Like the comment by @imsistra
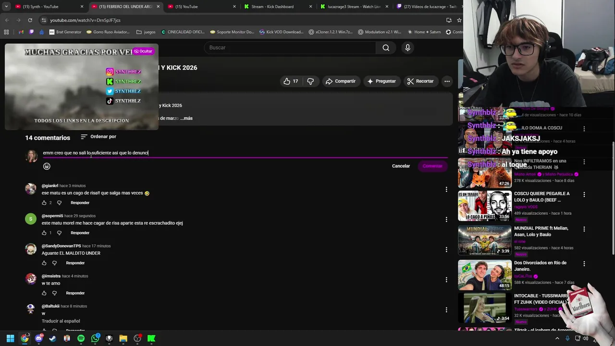This screenshot has width=615, height=346. pos(44,293)
